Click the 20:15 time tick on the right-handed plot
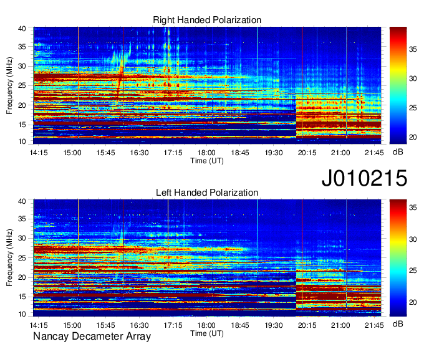 click(x=307, y=153)
